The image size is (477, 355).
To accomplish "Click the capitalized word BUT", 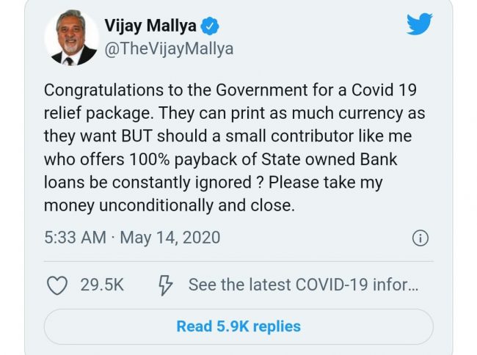I will pyautogui.click(x=136, y=136).
